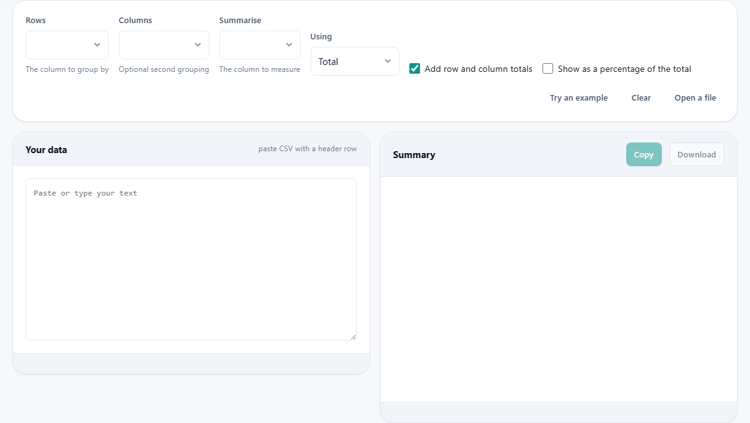The height and width of the screenshot is (423, 750).
Task: Click the 'Summary' heading
Action: click(414, 154)
